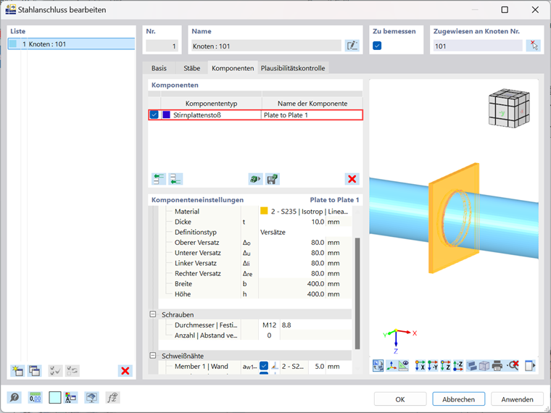Toggle dimension visibility icon with eye
Viewport: 551px width, 413px height.
403,366
